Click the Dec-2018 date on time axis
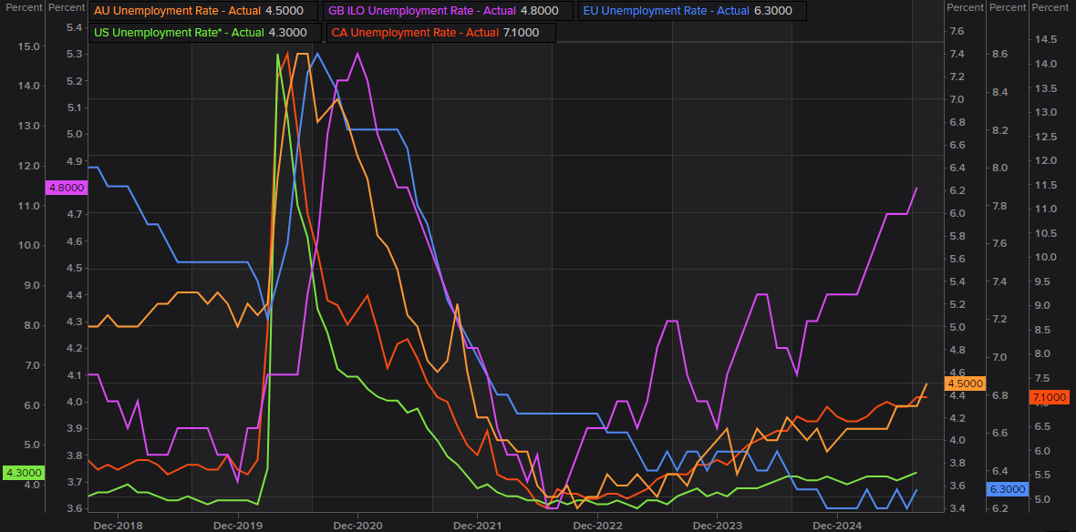Viewport: 1076px width, 532px height. coord(118,525)
